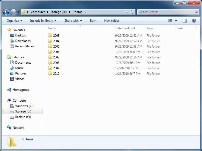Open the Share with menu
Screen dimensions: 202x151
point(73,21)
